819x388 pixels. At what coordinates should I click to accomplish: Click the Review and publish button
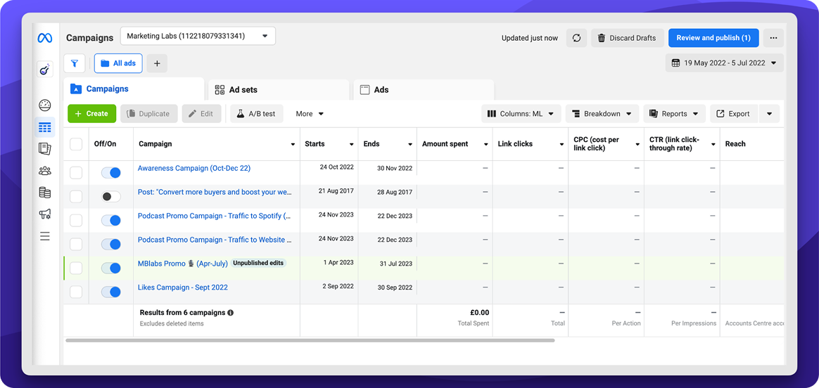[x=713, y=38]
